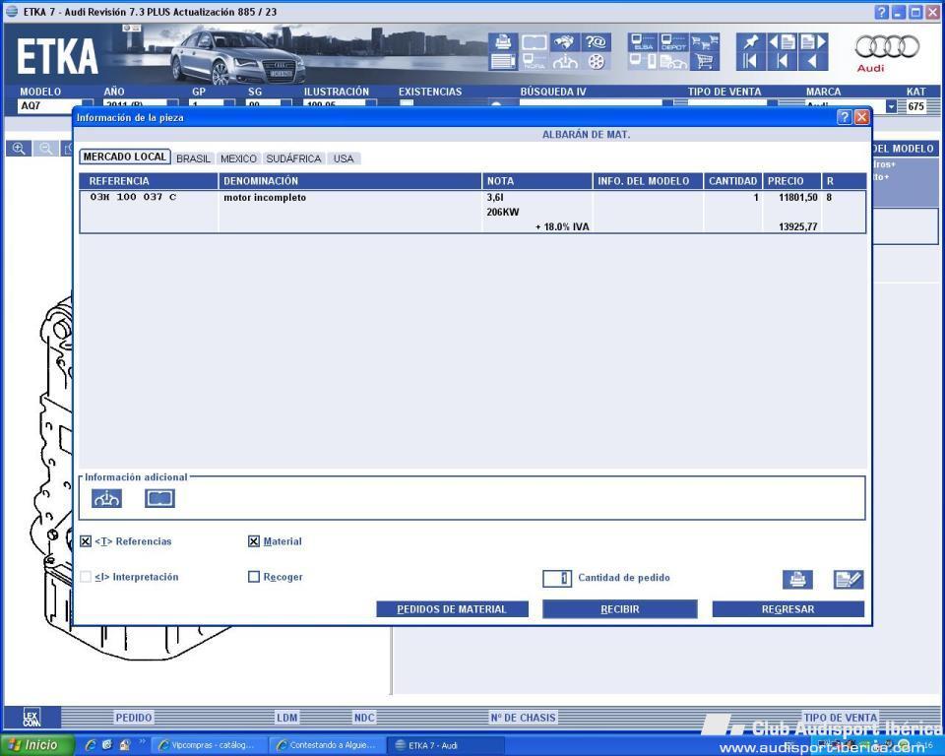
Task: Switch to Vipcompras taskbar window
Action: point(208,745)
